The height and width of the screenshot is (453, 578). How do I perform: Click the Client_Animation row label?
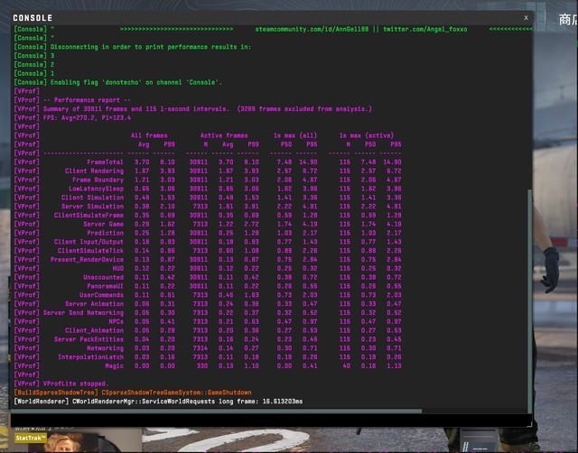coord(94,330)
